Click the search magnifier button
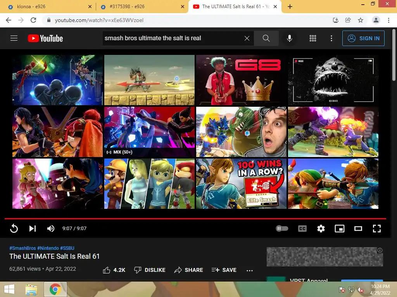Image resolution: width=397 pixels, height=297 pixels. click(x=266, y=38)
